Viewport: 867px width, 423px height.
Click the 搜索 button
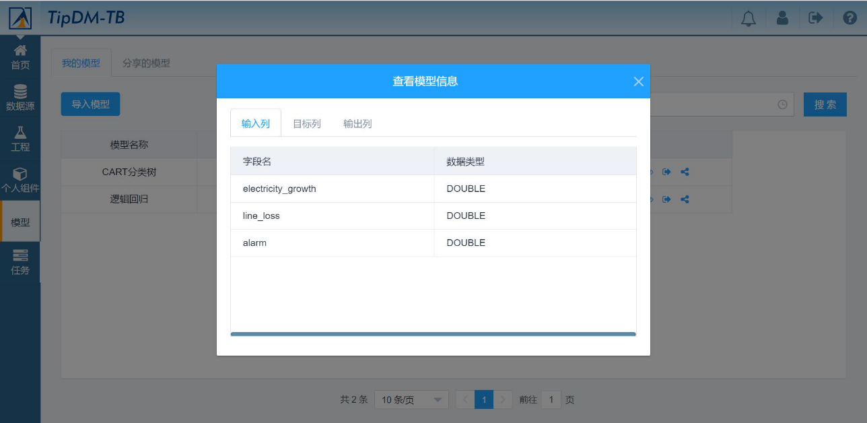(825, 104)
